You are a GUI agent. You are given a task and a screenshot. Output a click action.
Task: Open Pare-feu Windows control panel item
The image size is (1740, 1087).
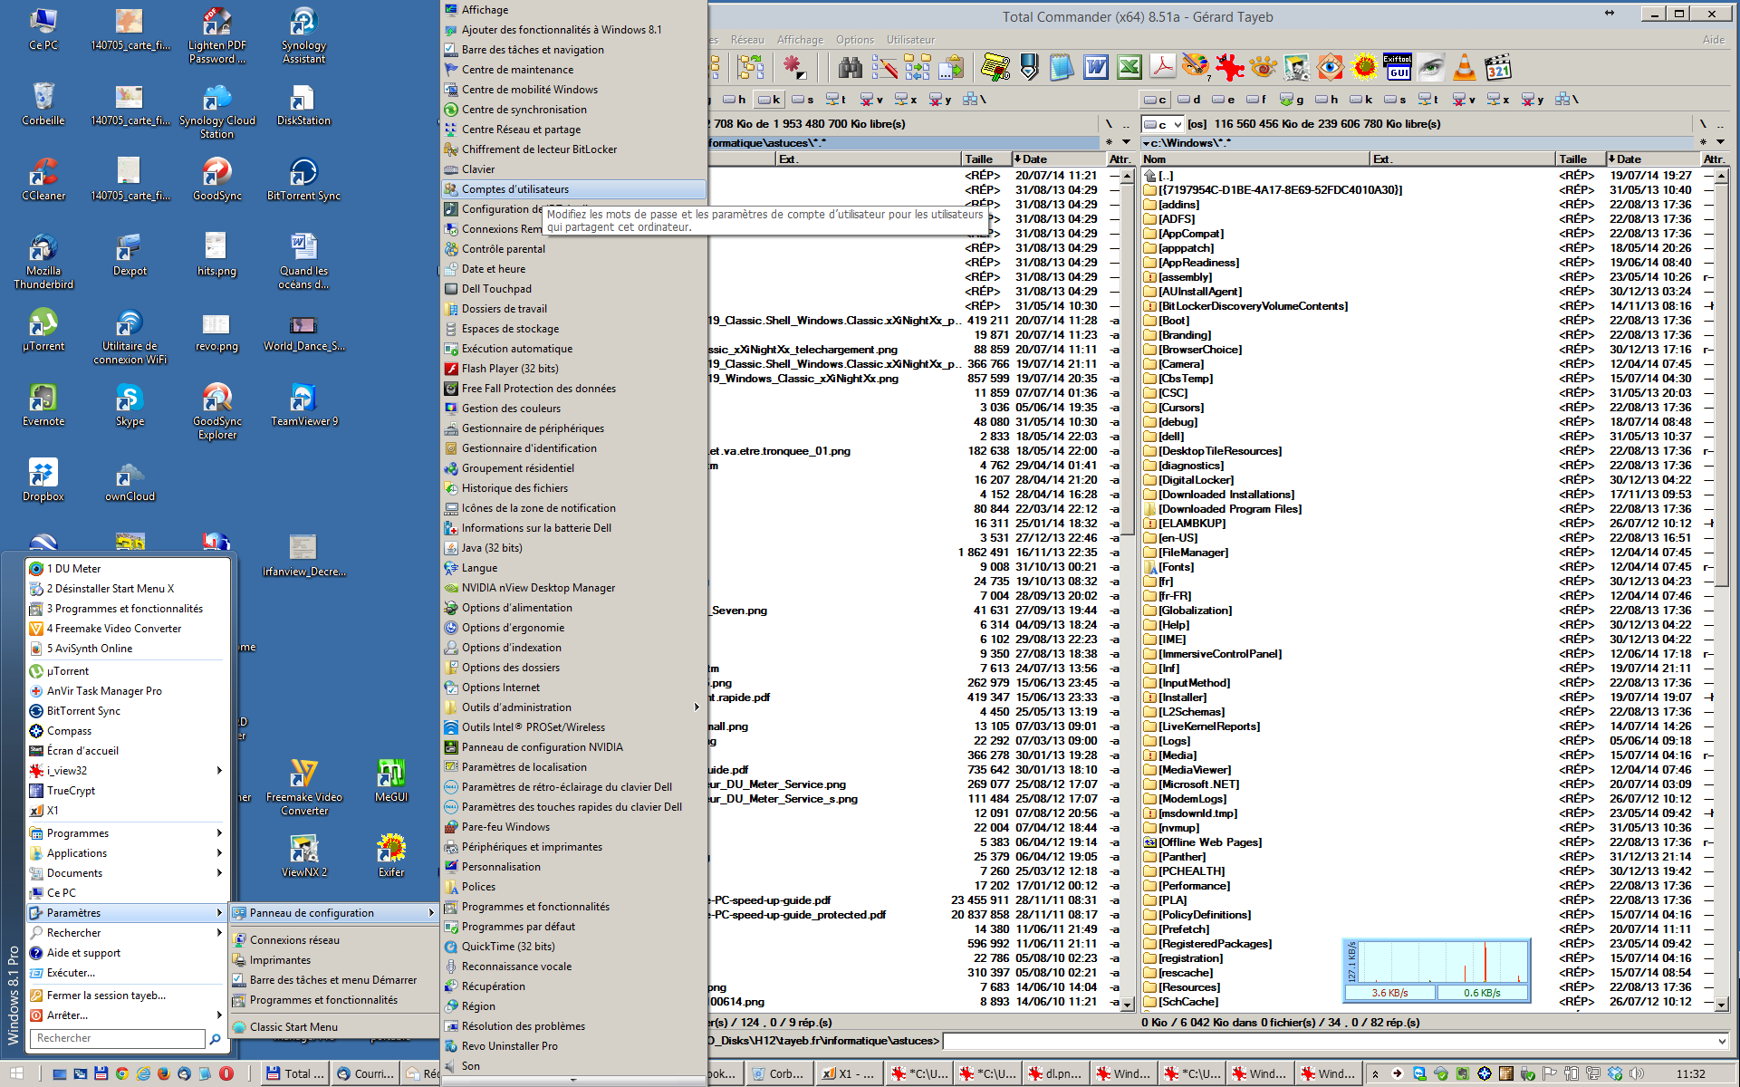(573, 827)
